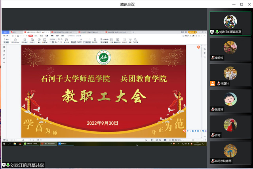Click the orange login button in WPS
The width and height of the screenshot is (253, 169).
pyautogui.click(x=192, y=32)
